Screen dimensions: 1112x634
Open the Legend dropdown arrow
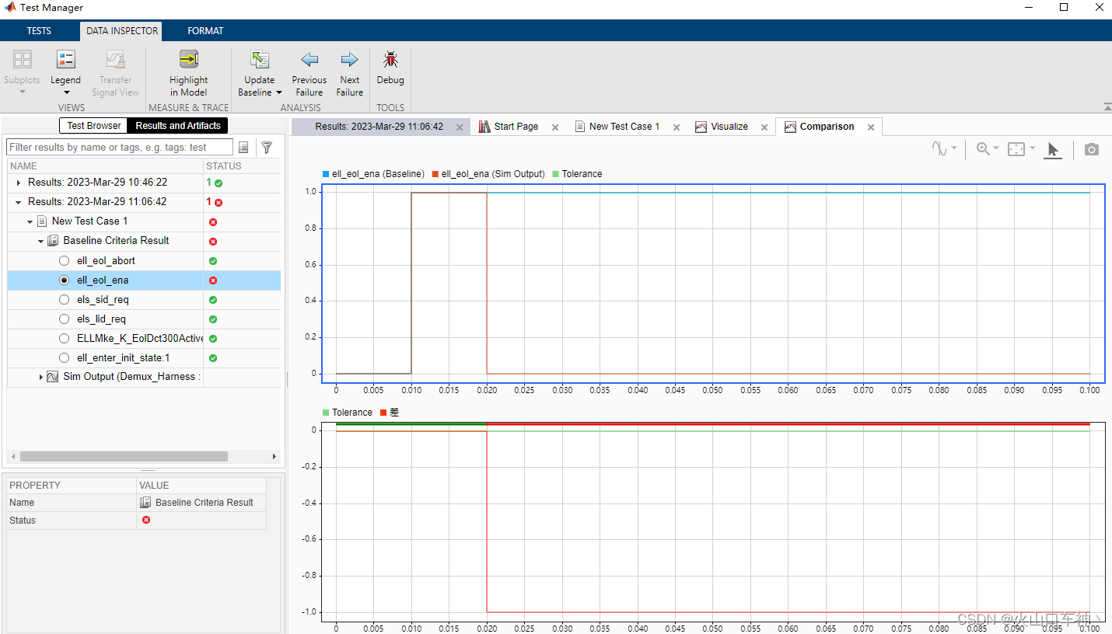click(66, 92)
